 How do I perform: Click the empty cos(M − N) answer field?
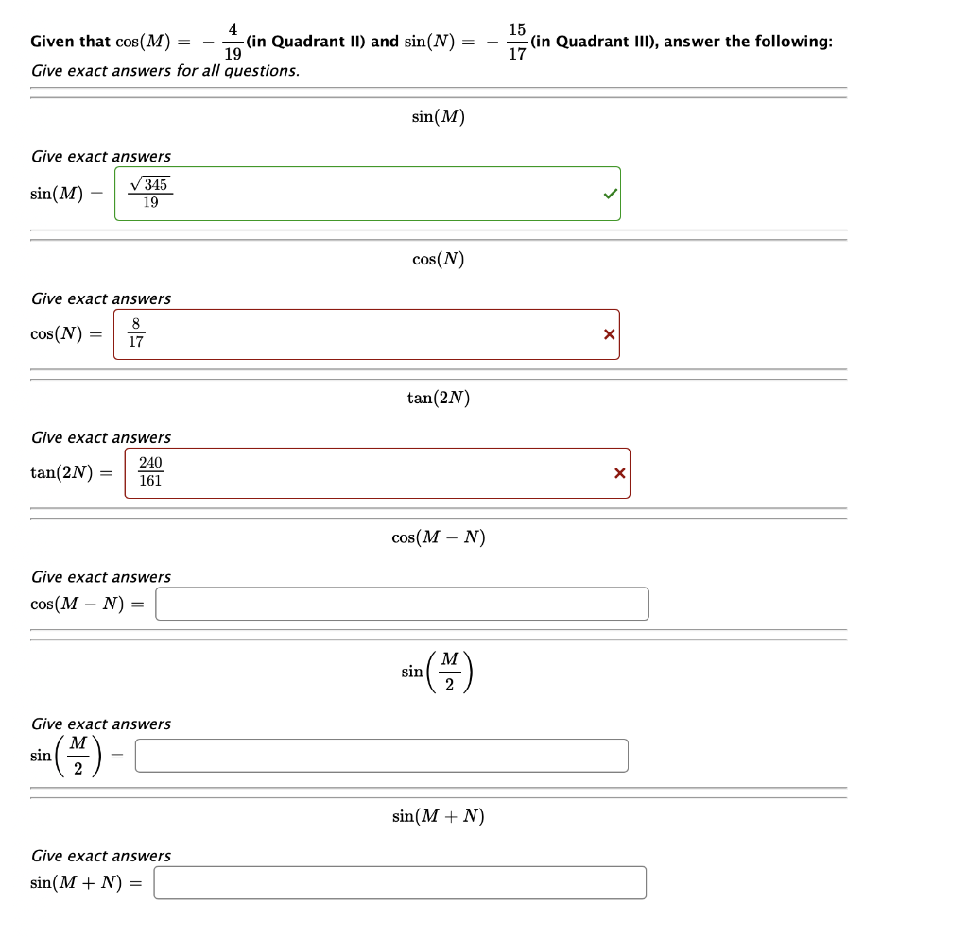(404, 603)
